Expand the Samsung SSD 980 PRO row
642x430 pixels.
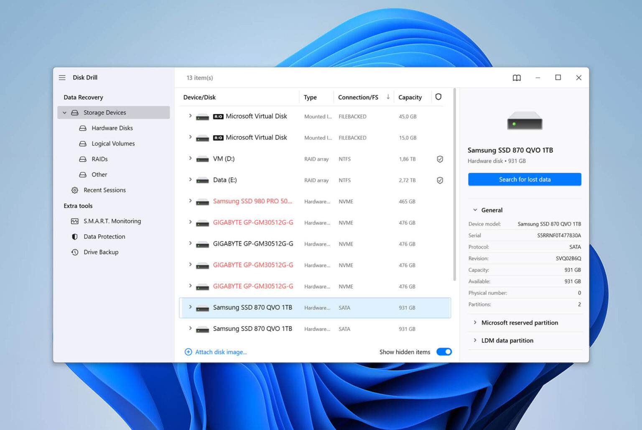coord(190,201)
